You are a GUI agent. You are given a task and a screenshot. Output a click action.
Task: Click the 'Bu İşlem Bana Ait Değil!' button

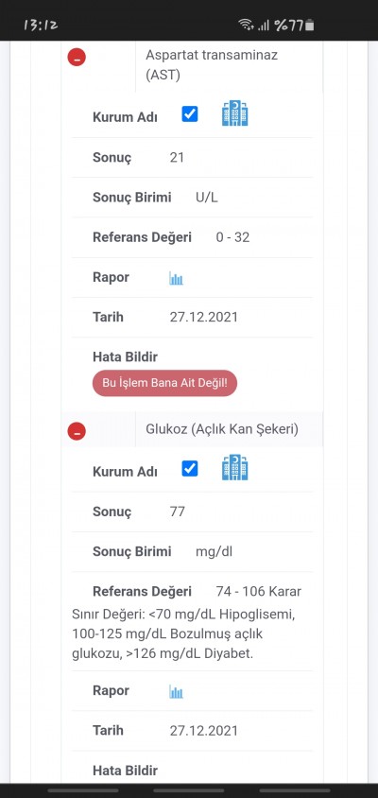click(x=164, y=383)
